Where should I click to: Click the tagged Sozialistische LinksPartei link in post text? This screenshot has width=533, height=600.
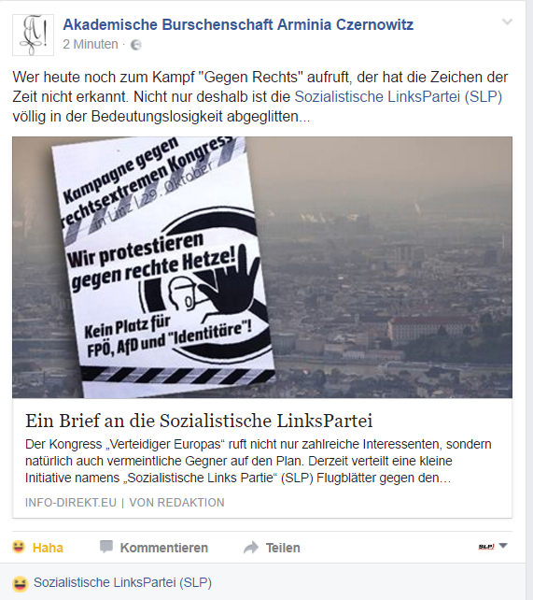click(x=399, y=97)
